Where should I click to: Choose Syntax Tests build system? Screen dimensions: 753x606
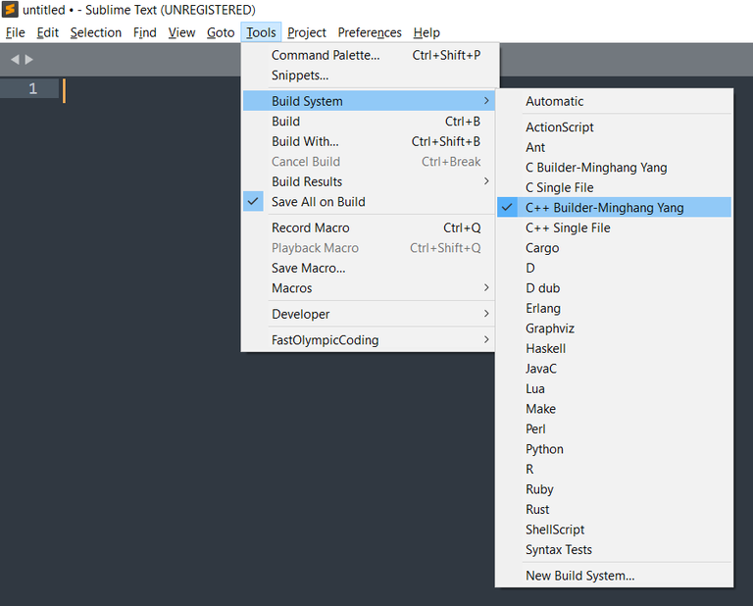click(x=614, y=549)
